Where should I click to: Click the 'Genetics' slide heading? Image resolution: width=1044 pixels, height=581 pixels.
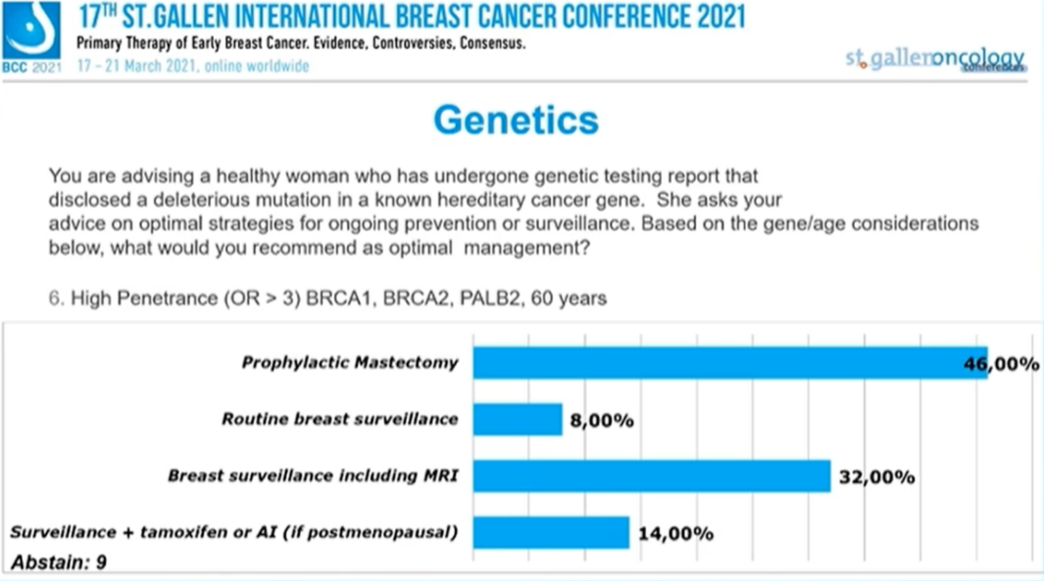515,120
